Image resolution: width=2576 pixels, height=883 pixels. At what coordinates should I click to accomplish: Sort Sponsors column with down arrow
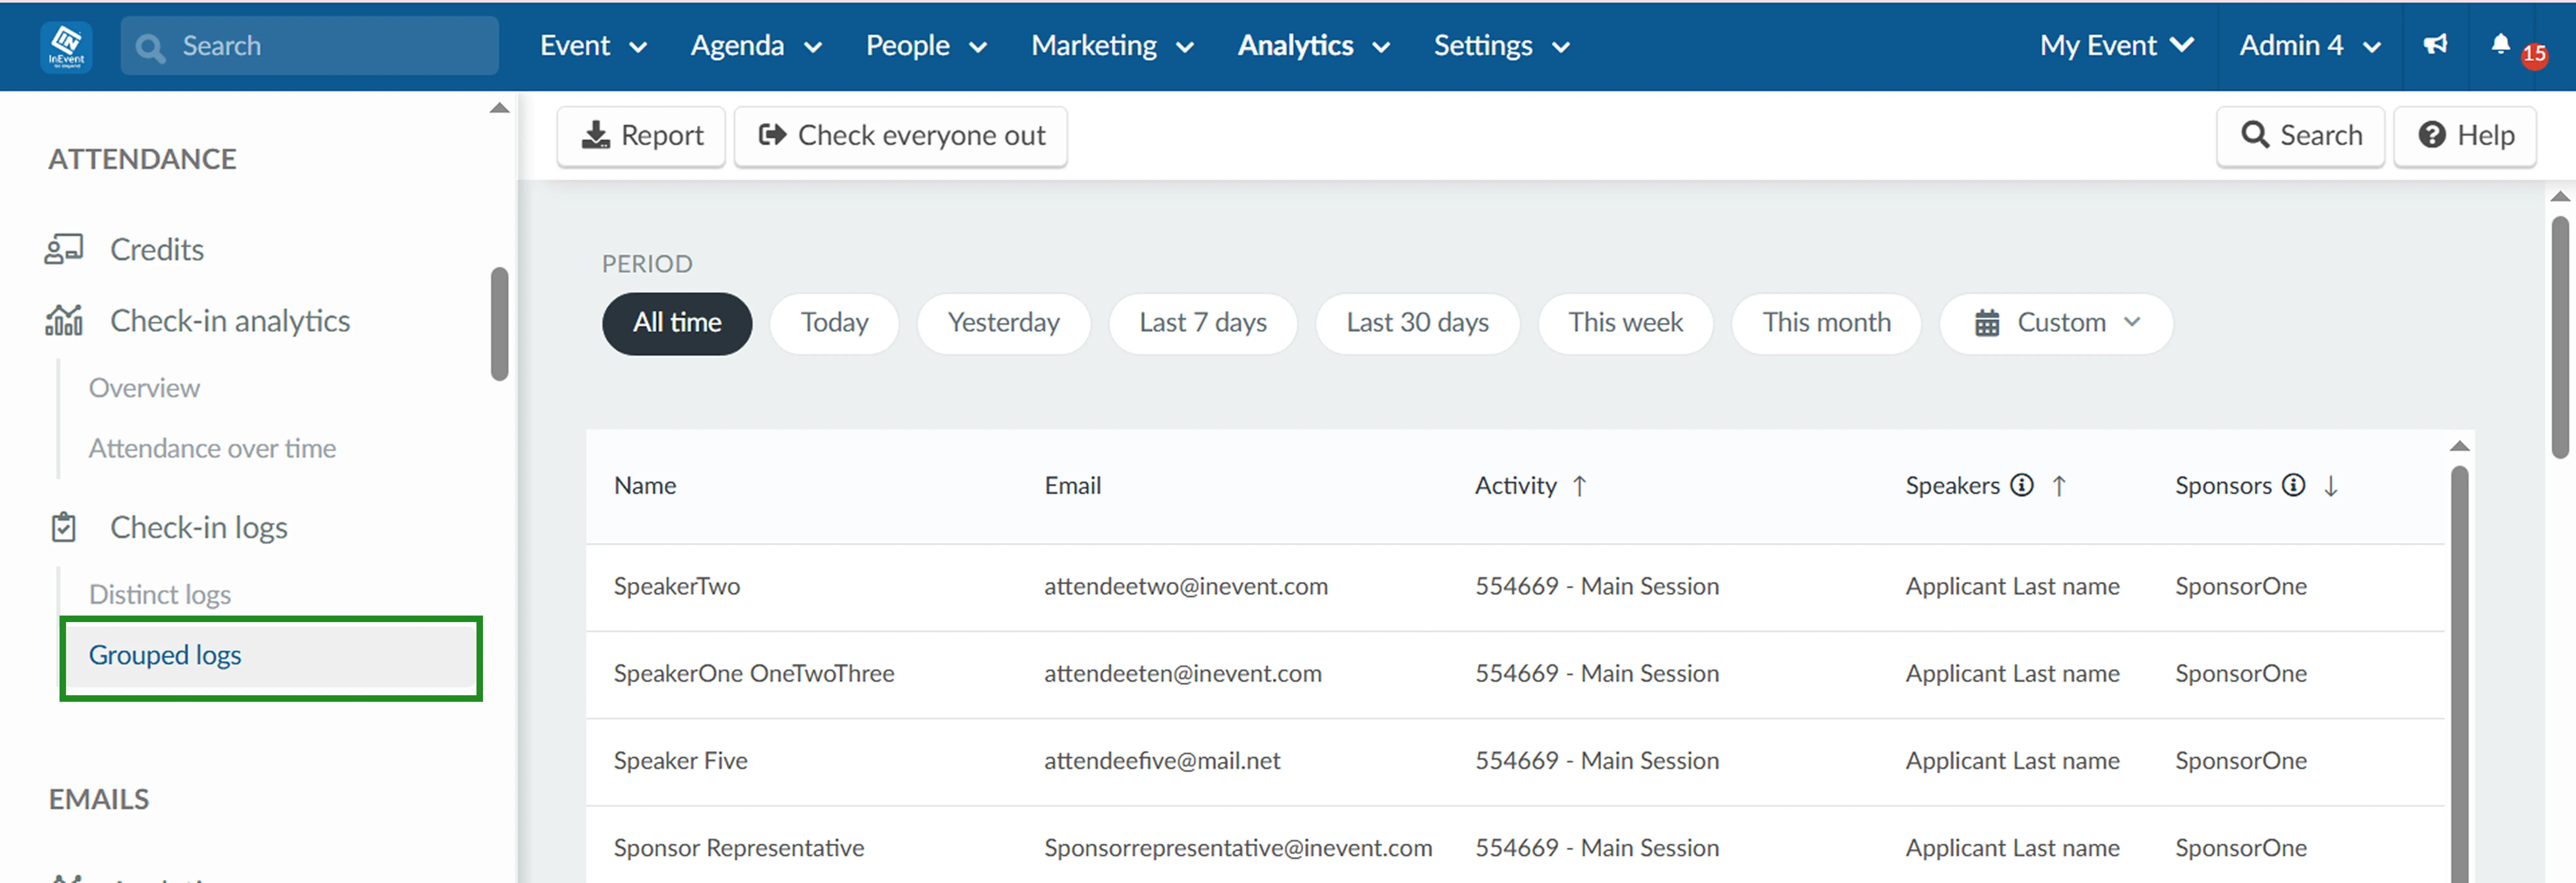click(x=2331, y=486)
